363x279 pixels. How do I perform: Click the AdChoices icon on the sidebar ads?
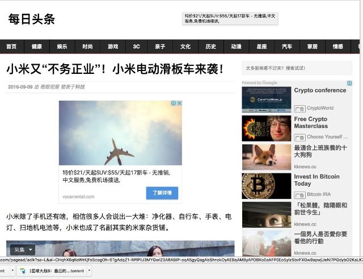coord(349,83)
